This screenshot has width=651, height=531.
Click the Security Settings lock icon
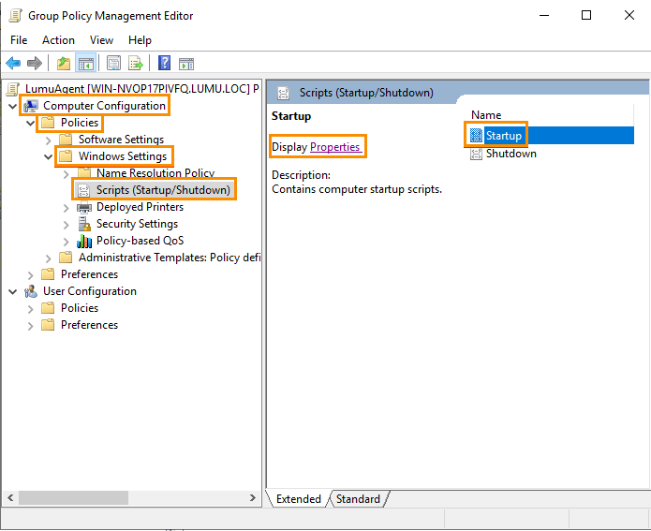click(84, 224)
